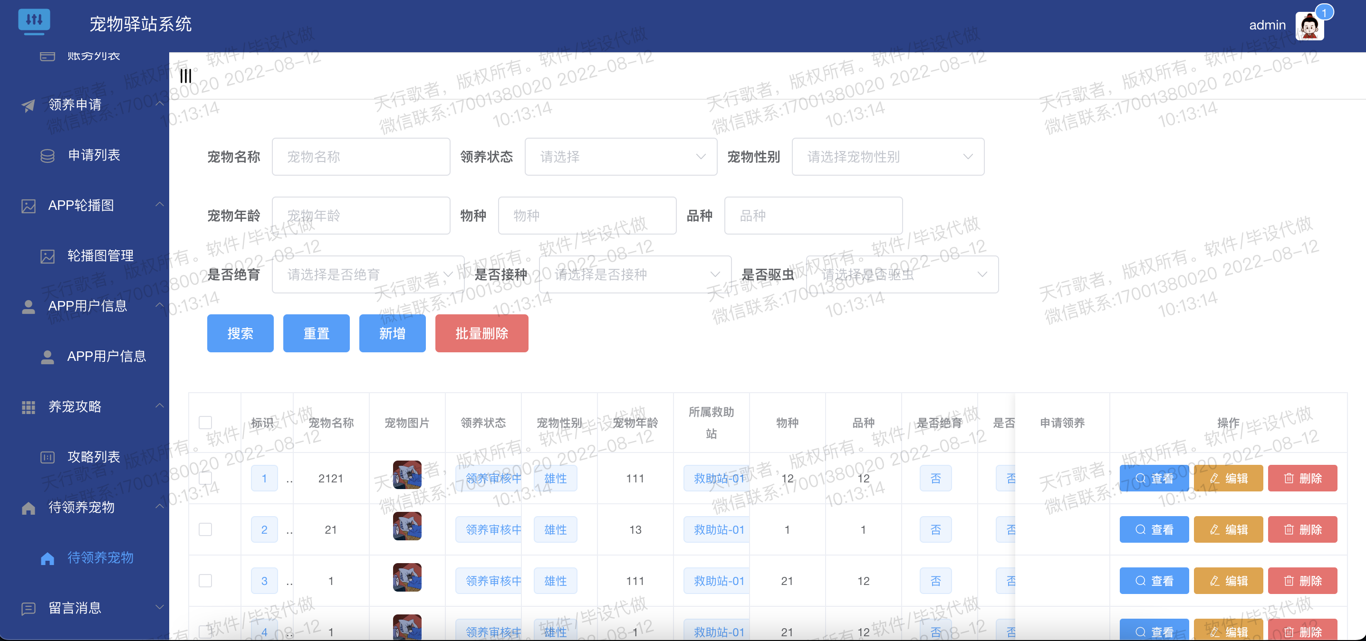Image resolution: width=1366 pixels, height=641 pixels.
Task: Open the 领养状态 dropdown
Action: 620,157
